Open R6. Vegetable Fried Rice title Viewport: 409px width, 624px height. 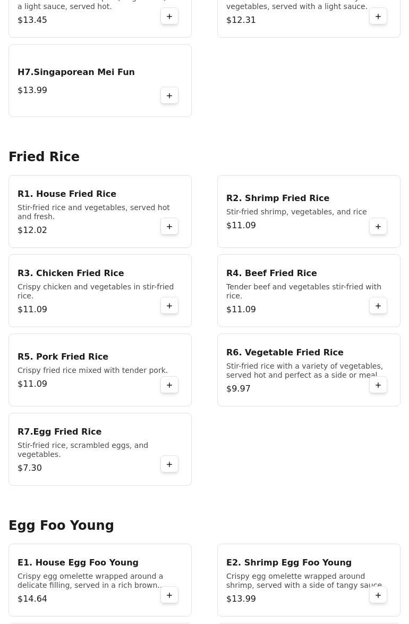[285, 353]
